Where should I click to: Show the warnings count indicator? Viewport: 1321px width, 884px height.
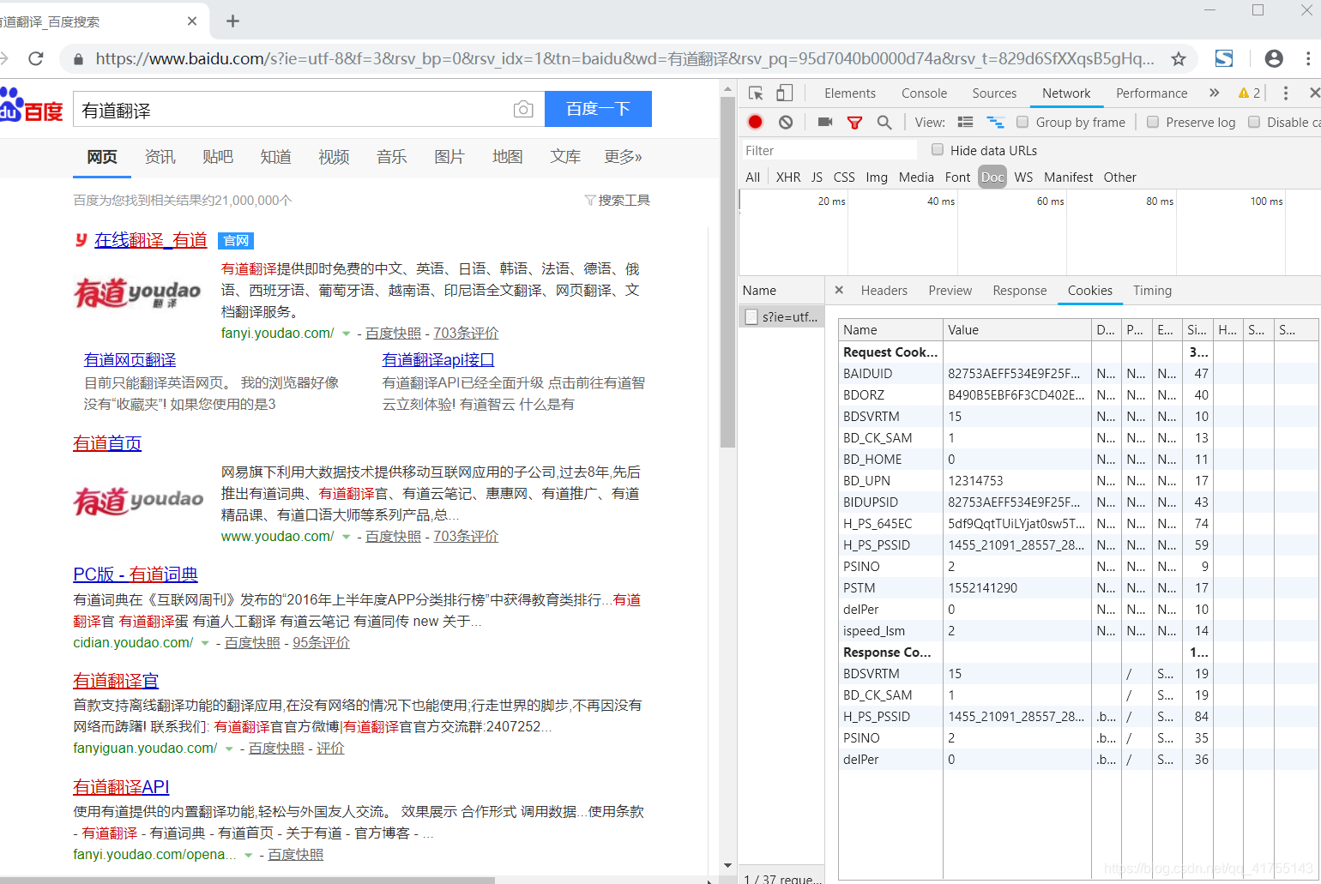click(1249, 93)
